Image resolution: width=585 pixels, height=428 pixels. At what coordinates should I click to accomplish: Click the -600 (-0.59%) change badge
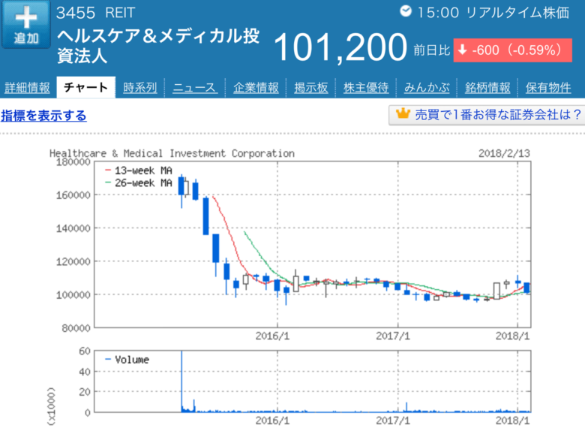pos(512,50)
